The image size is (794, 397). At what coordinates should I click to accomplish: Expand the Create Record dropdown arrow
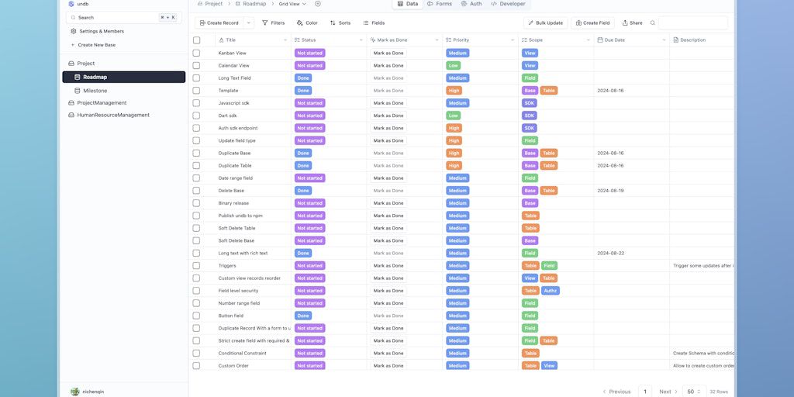(248, 23)
